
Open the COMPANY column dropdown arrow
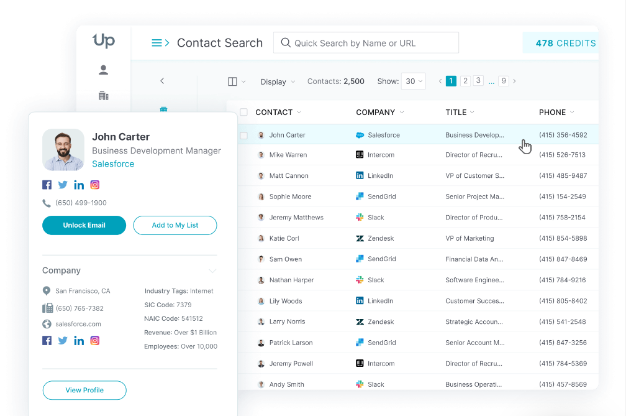(x=402, y=113)
